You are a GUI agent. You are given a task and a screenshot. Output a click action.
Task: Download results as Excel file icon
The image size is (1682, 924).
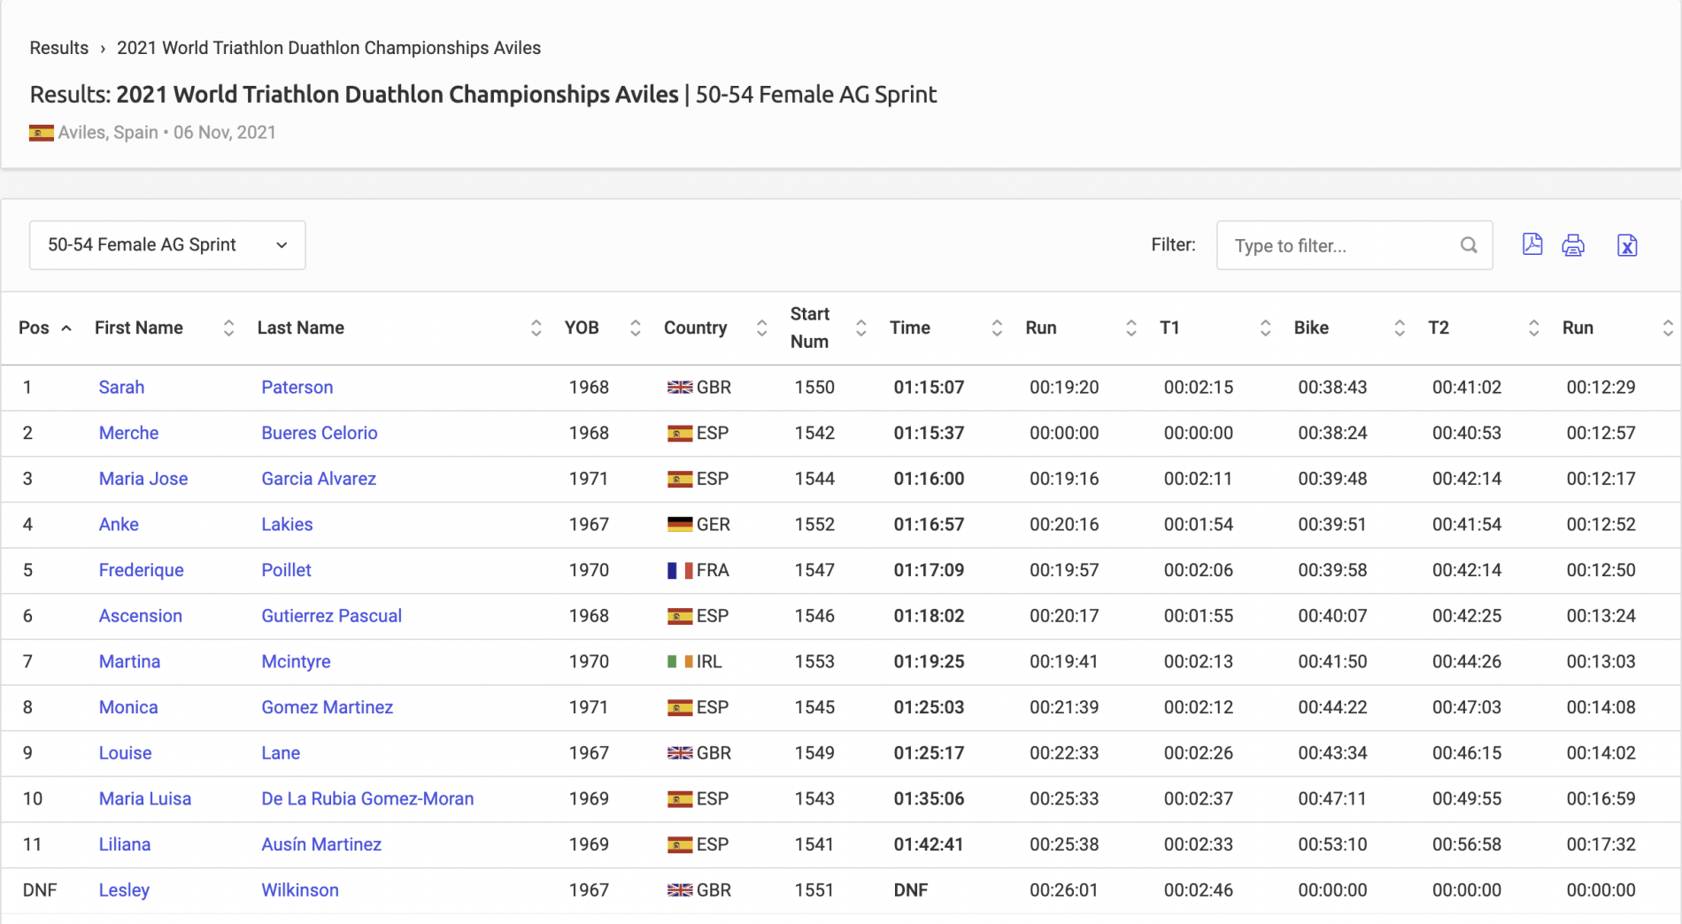tap(1626, 245)
